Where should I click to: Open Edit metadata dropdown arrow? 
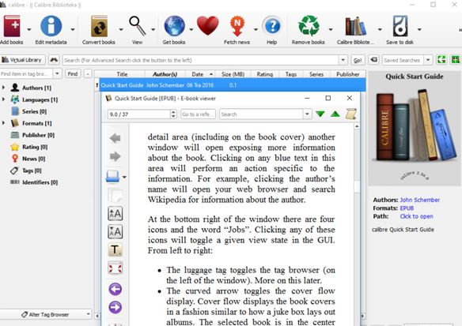(x=73, y=29)
